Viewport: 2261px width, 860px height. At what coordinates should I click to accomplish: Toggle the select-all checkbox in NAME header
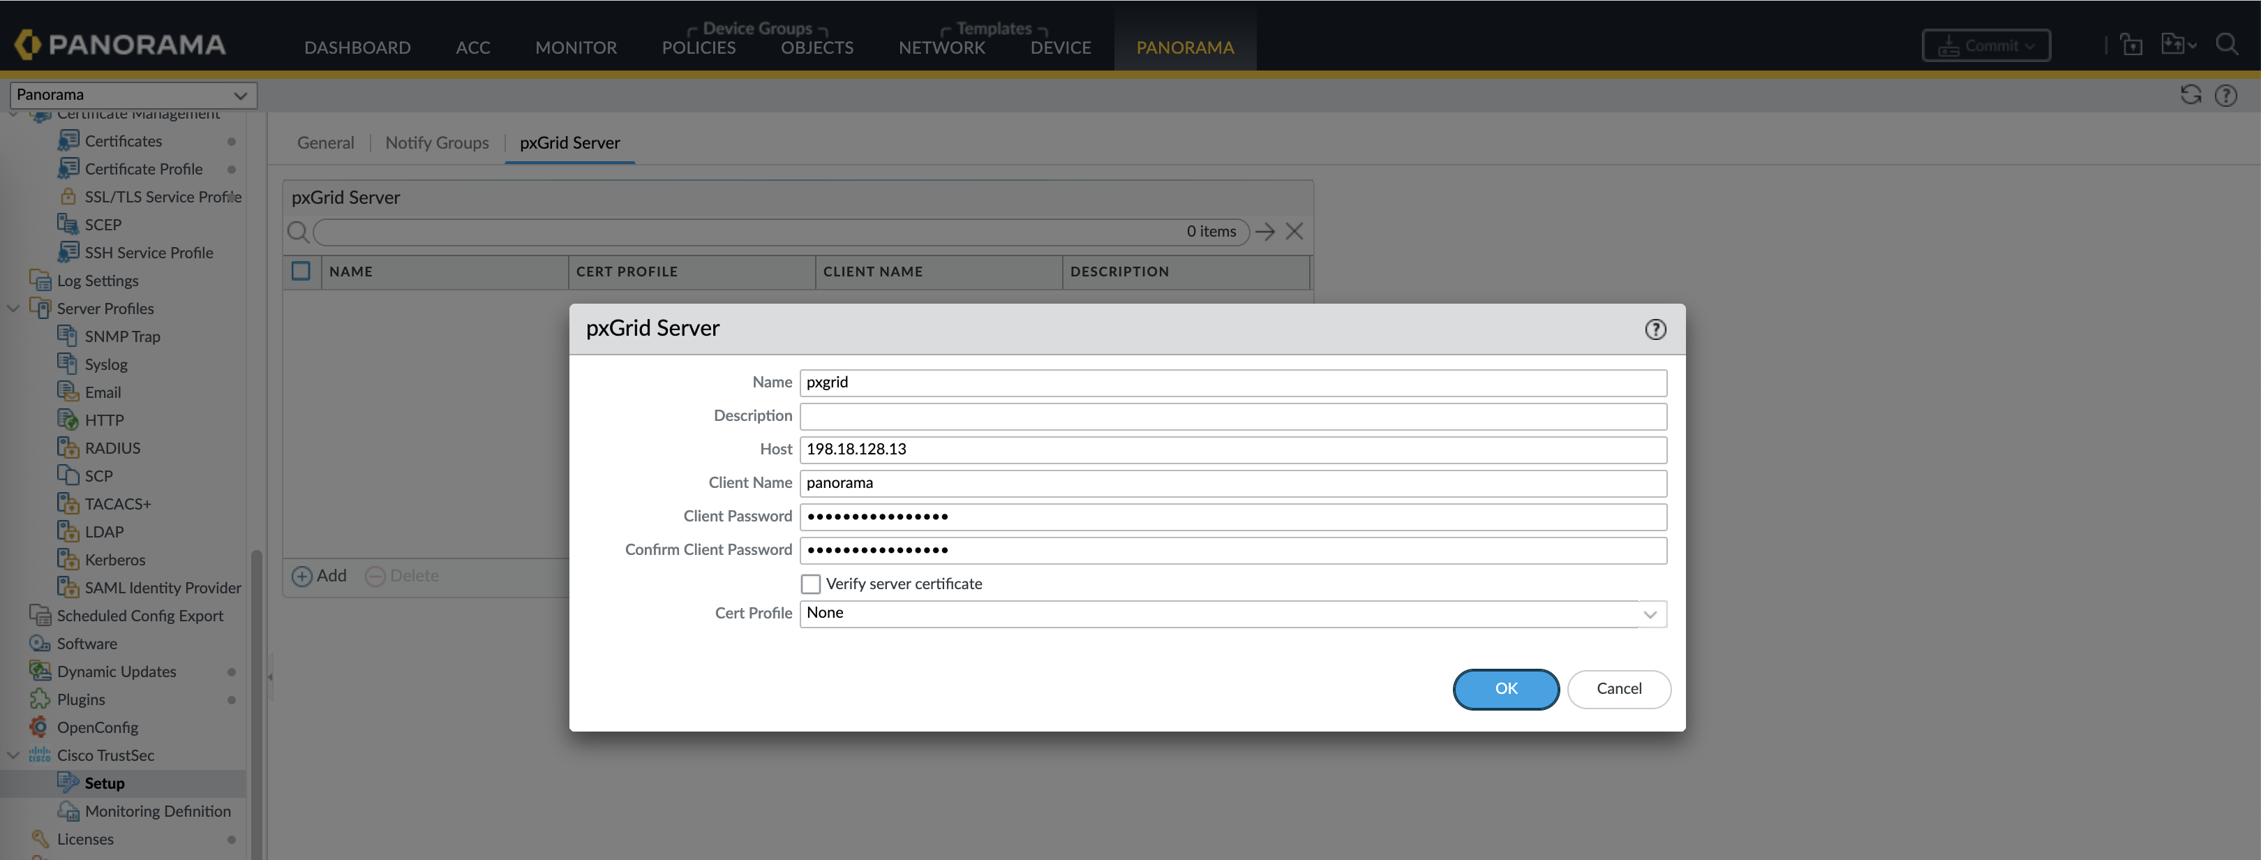click(x=301, y=271)
